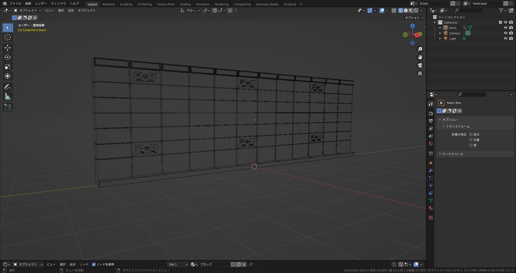Select the Measure tool
This screenshot has width=516, height=273.
(x=8, y=96)
